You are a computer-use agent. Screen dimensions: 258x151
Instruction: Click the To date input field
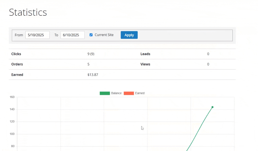[x=73, y=35]
